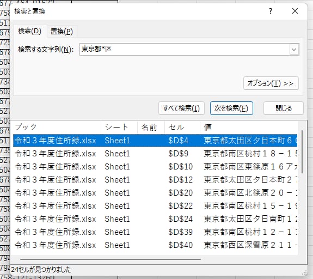
Task: Select the result row for cell $D$24
Action: pyautogui.click(x=155, y=219)
